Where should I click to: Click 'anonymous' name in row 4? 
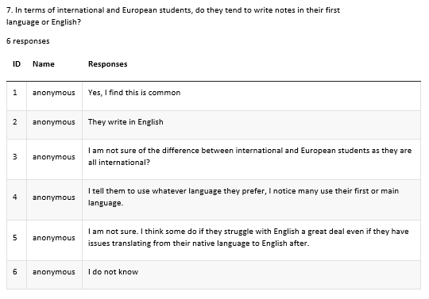(54, 197)
